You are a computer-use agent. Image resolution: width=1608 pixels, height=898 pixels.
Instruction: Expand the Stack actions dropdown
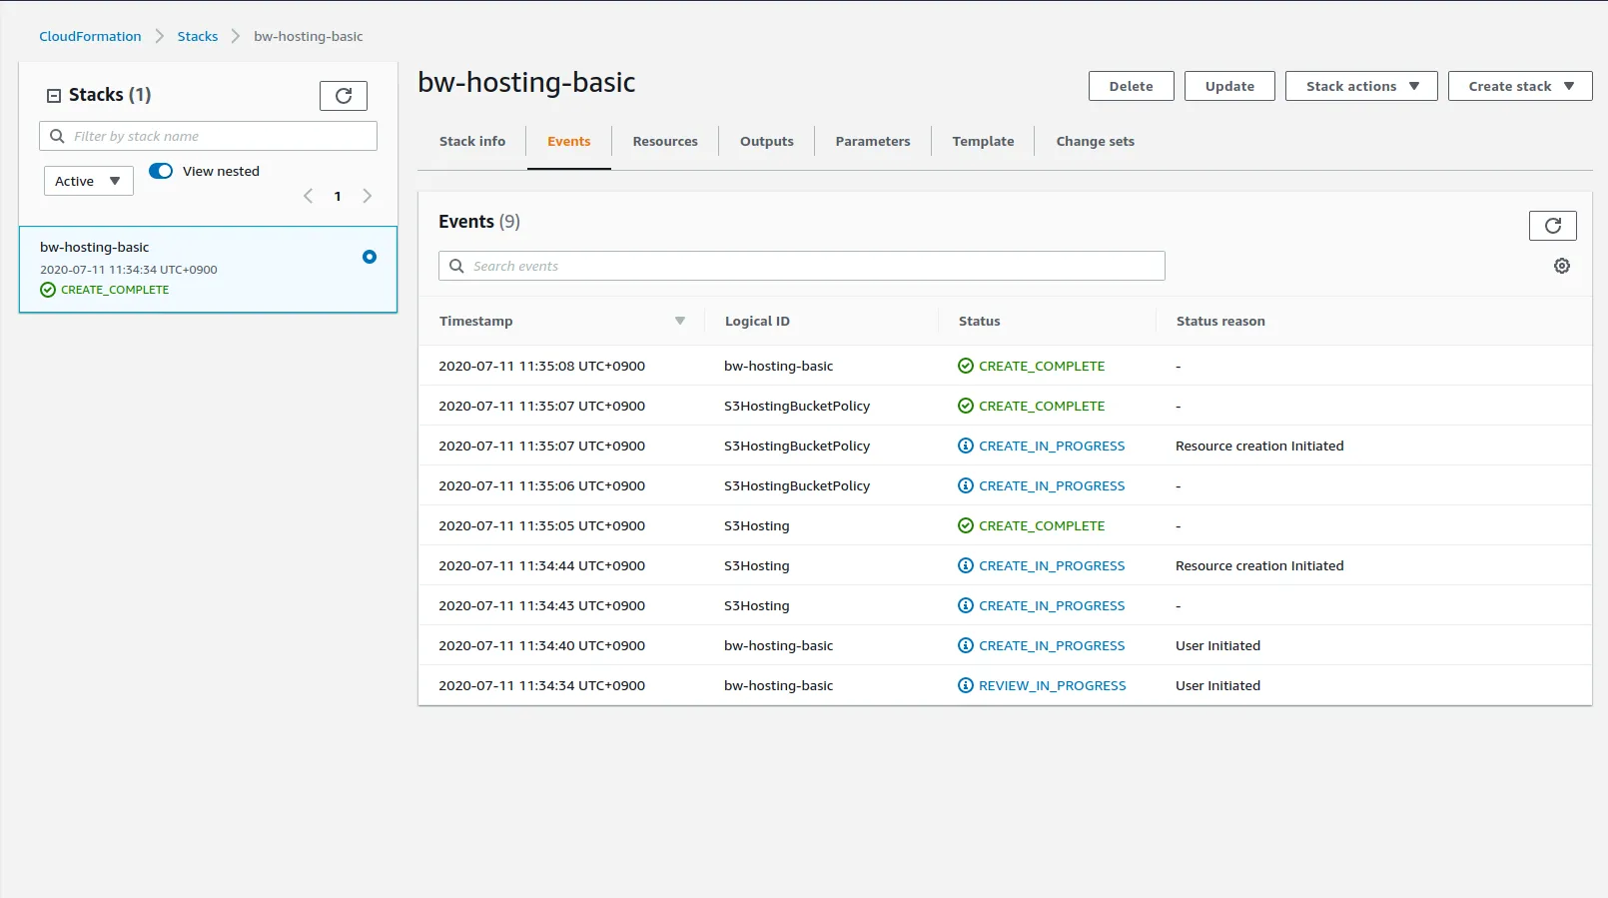1361,86
